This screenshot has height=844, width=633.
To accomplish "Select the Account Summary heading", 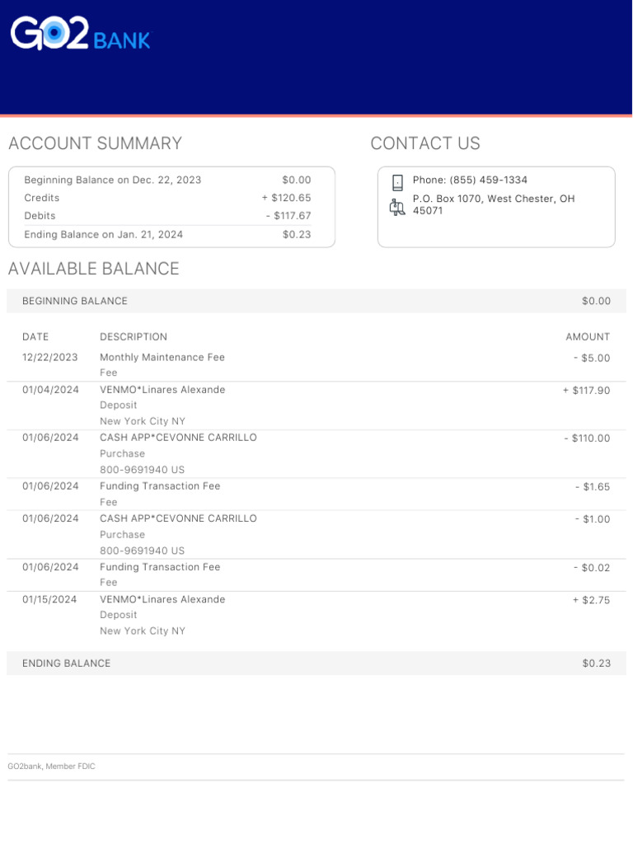I will (x=95, y=143).
